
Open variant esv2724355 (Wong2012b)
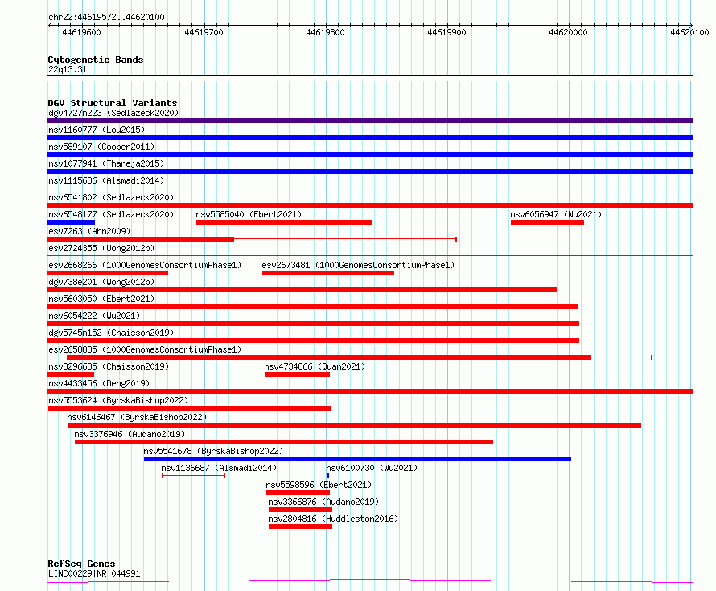click(101, 248)
